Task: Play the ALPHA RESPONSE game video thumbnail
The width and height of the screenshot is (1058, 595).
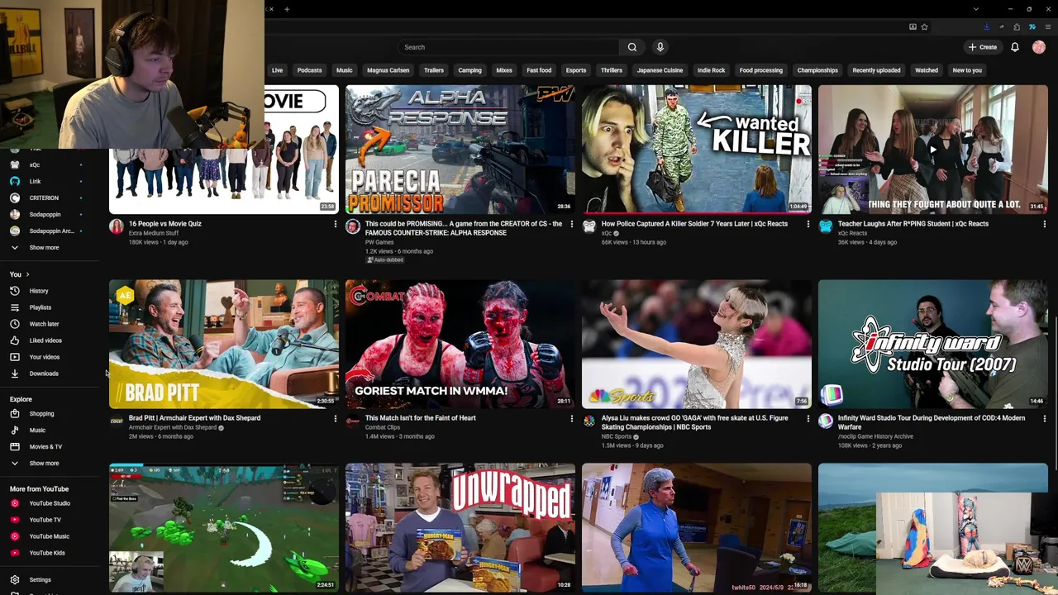Action: [460, 149]
